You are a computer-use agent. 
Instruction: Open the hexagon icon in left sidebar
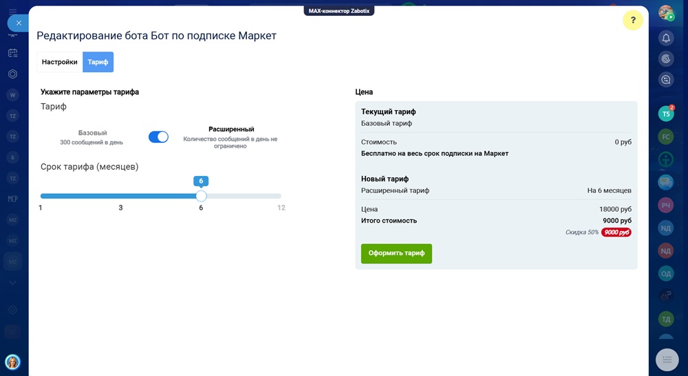coord(12,74)
